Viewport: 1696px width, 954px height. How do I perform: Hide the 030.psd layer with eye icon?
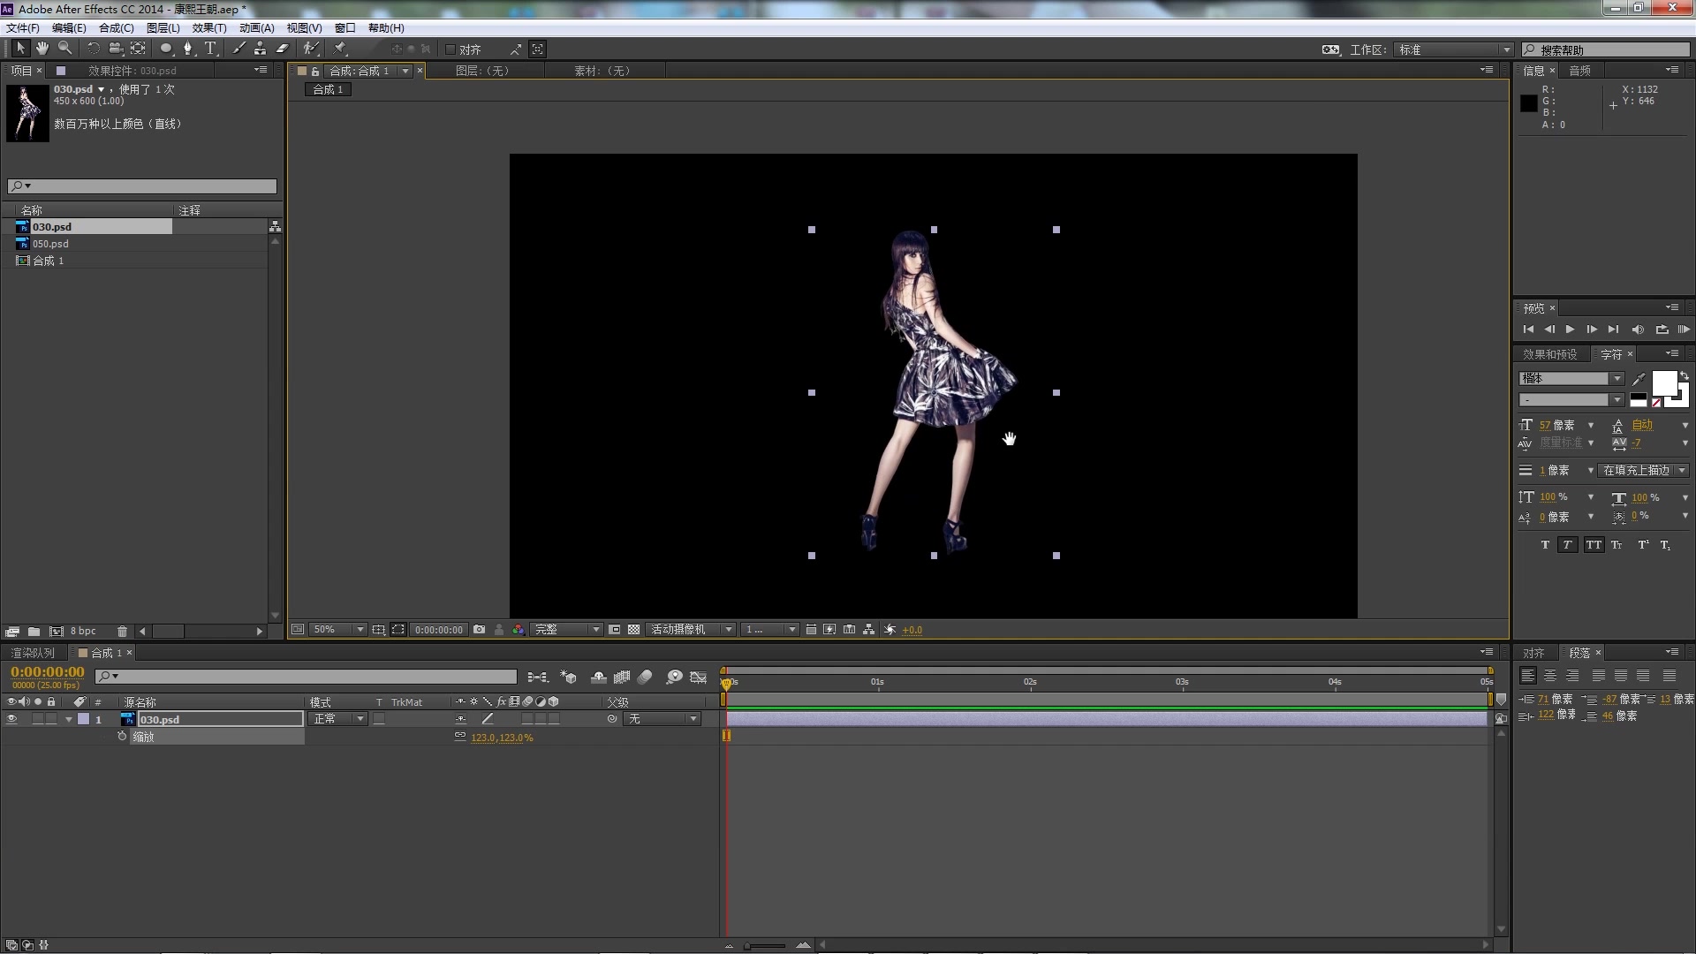coord(11,719)
